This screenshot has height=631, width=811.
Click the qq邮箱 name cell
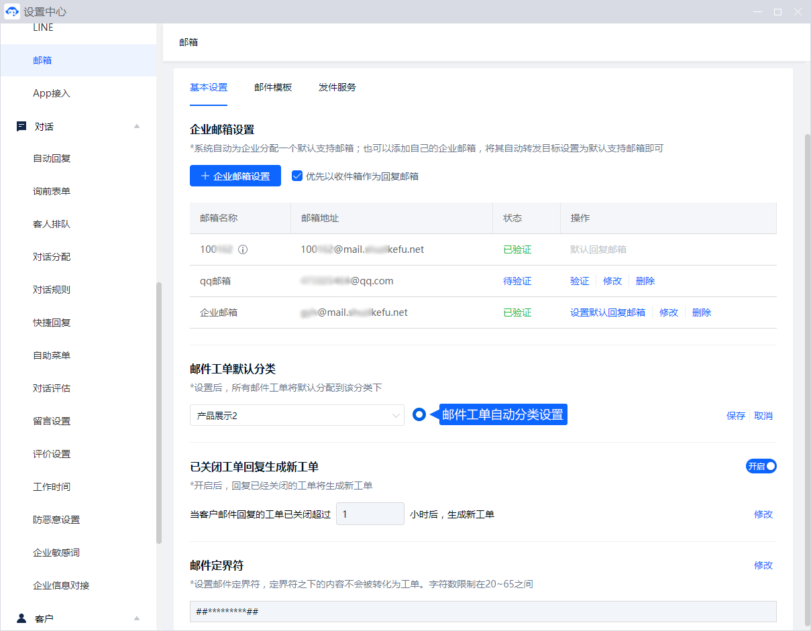[x=215, y=282]
